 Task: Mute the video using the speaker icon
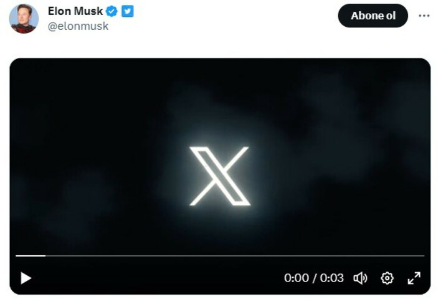coord(360,278)
